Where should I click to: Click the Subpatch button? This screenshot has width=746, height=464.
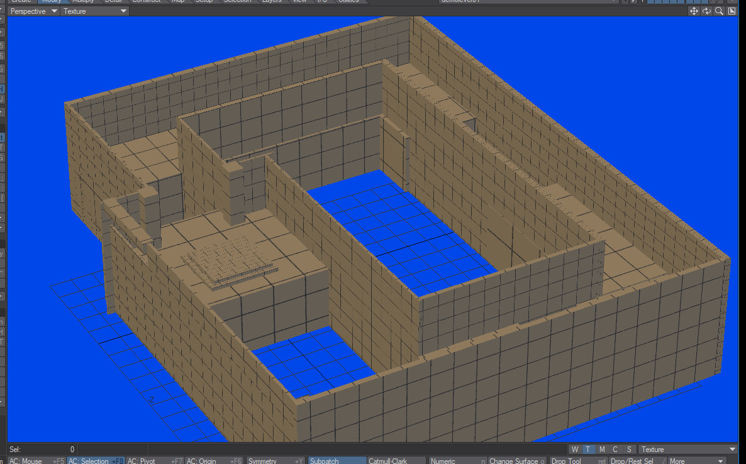(337, 461)
